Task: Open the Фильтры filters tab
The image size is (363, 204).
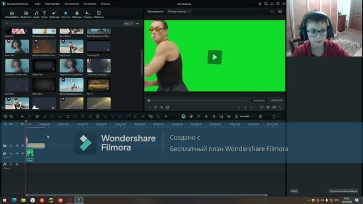Action: click(x=77, y=15)
